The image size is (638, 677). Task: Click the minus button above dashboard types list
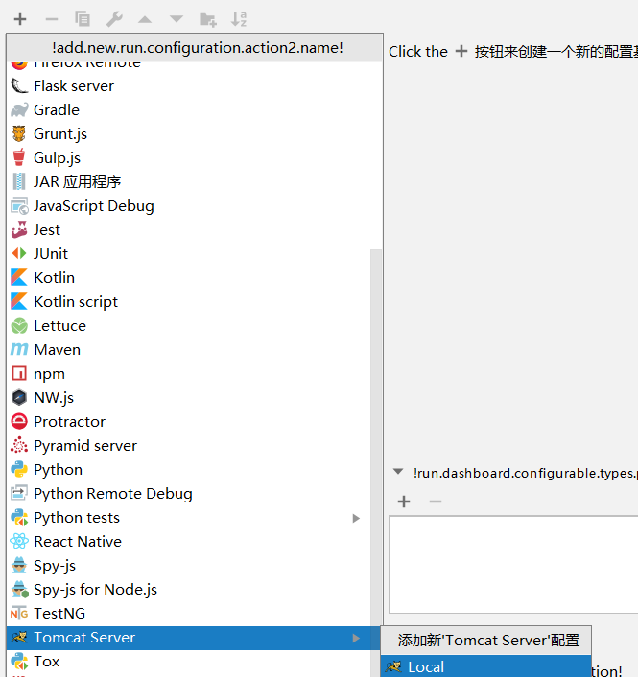tap(435, 502)
